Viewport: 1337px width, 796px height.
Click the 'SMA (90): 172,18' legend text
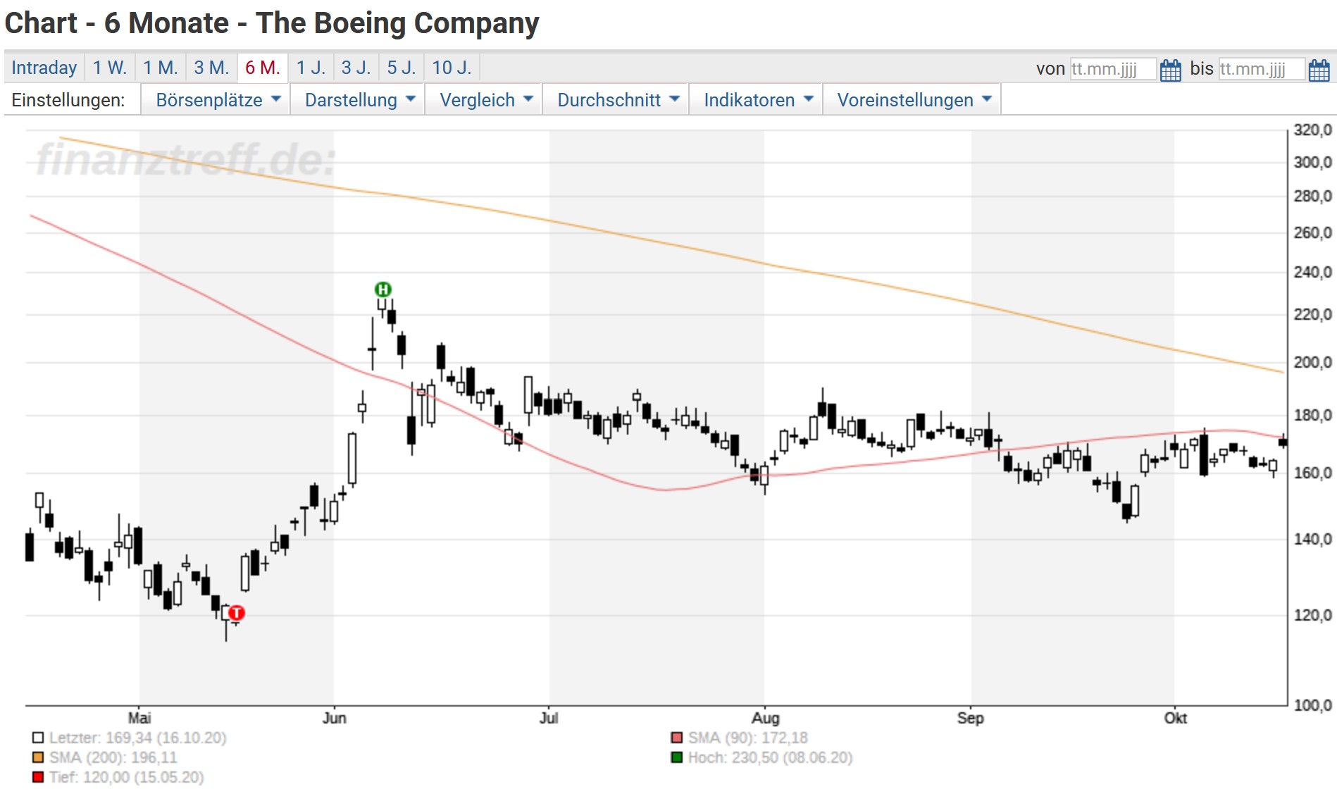pyautogui.click(x=748, y=738)
